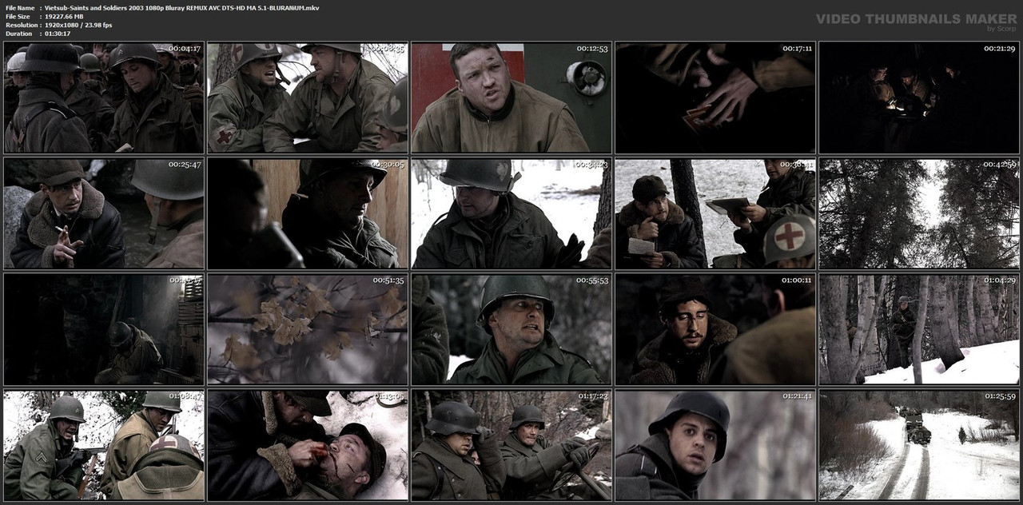Click the 'Resolution' label

point(20,25)
